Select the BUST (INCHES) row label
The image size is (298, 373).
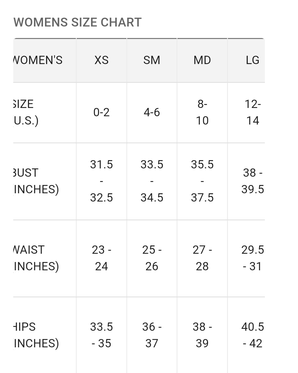45,181
